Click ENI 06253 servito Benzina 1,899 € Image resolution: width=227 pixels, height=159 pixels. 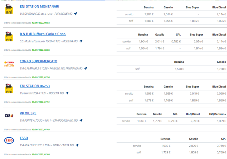[x=149, y=94]
